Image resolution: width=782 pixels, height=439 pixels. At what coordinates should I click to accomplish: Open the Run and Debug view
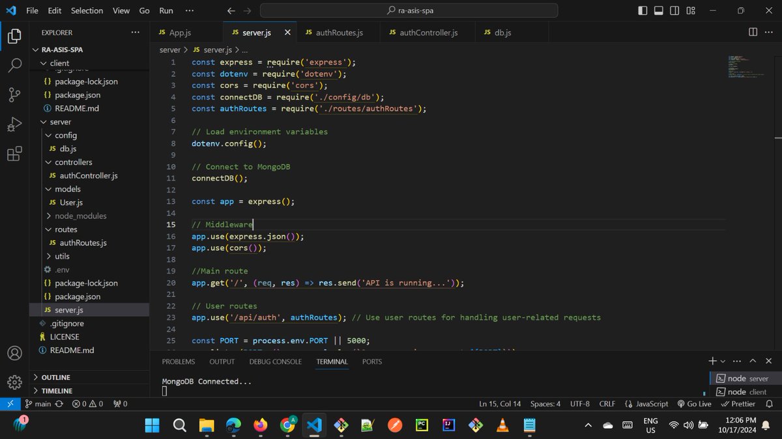point(14,124)
